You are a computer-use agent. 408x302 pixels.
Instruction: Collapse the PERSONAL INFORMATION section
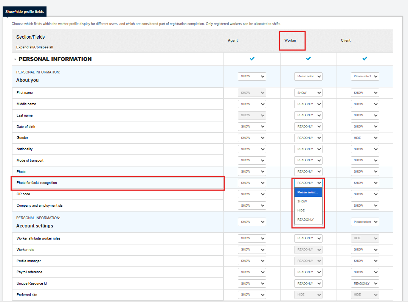click(x=15, y=59)
